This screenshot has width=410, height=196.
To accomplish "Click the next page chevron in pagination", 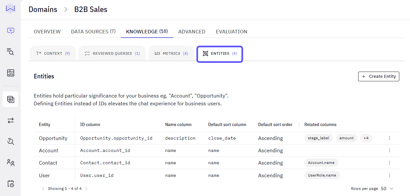I will (86, 188).
